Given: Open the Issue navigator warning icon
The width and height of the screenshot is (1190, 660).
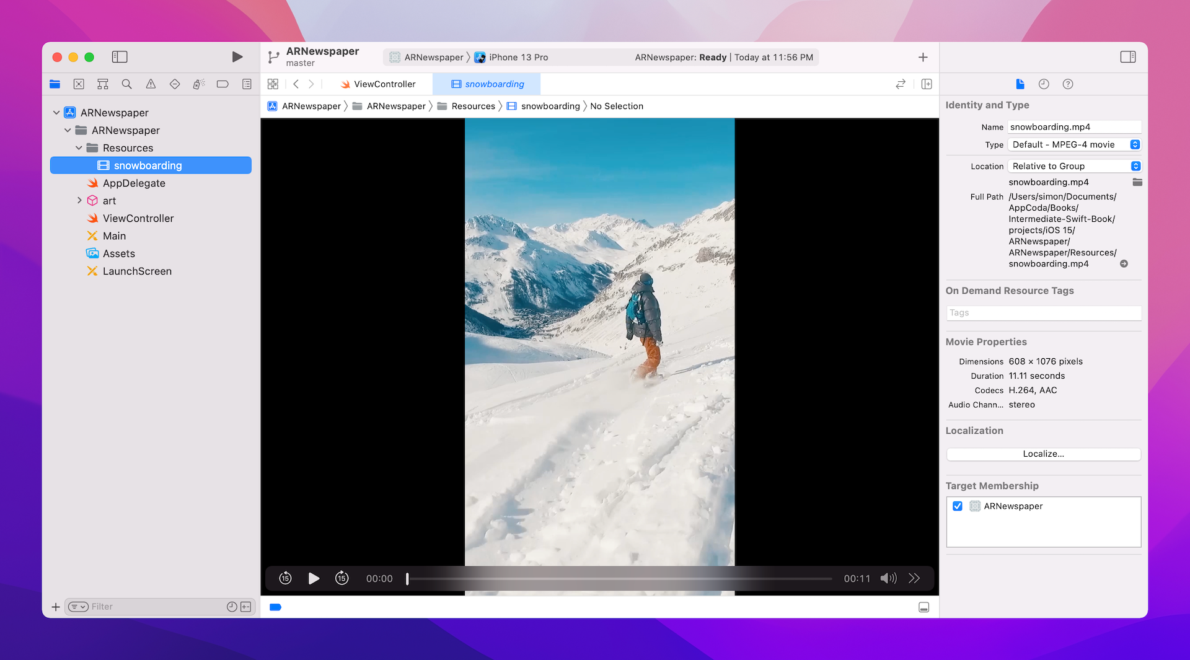Looking at the screenshot, I should [151, 84].
